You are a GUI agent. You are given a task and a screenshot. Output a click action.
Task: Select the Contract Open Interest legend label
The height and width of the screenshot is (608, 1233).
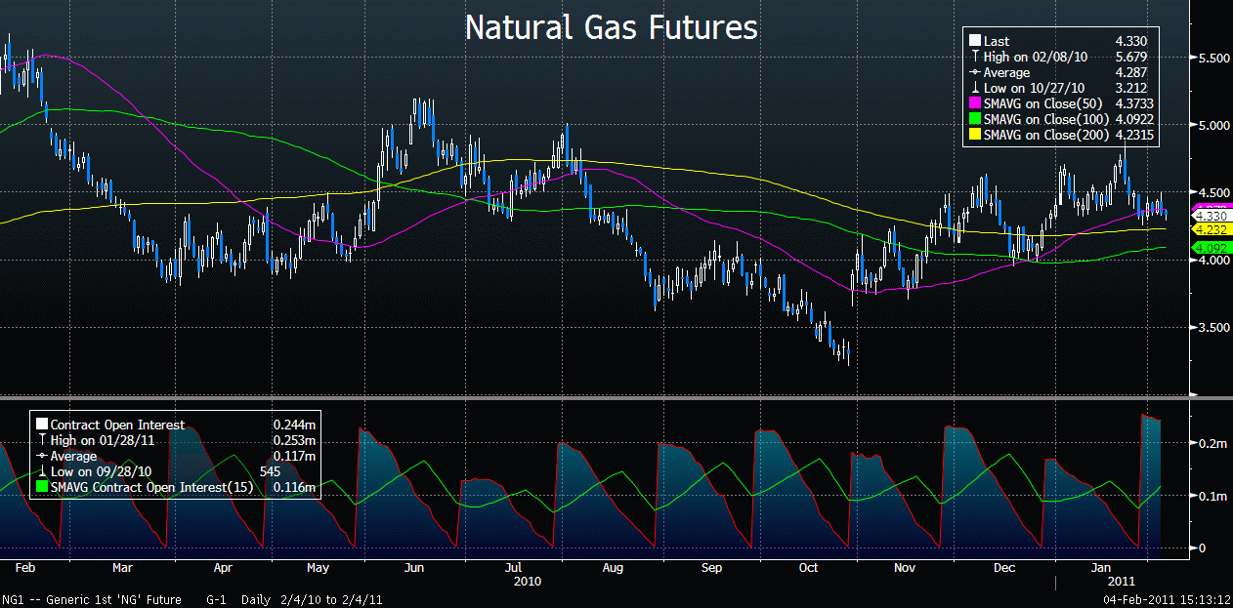pos(116,426)
